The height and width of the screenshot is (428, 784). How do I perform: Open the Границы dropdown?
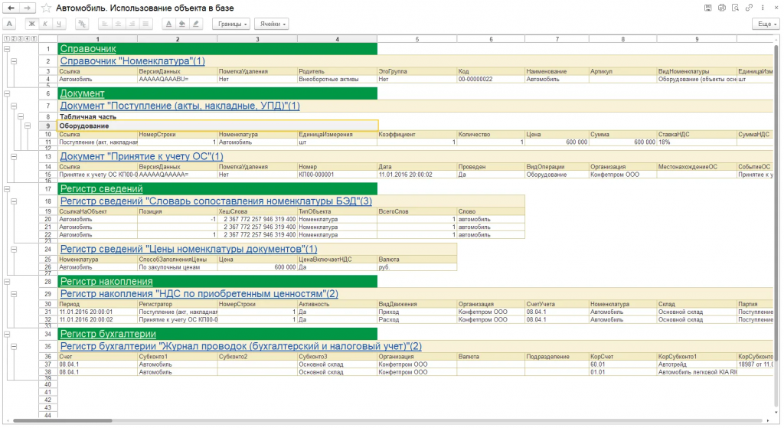click(x=231, y=24)
